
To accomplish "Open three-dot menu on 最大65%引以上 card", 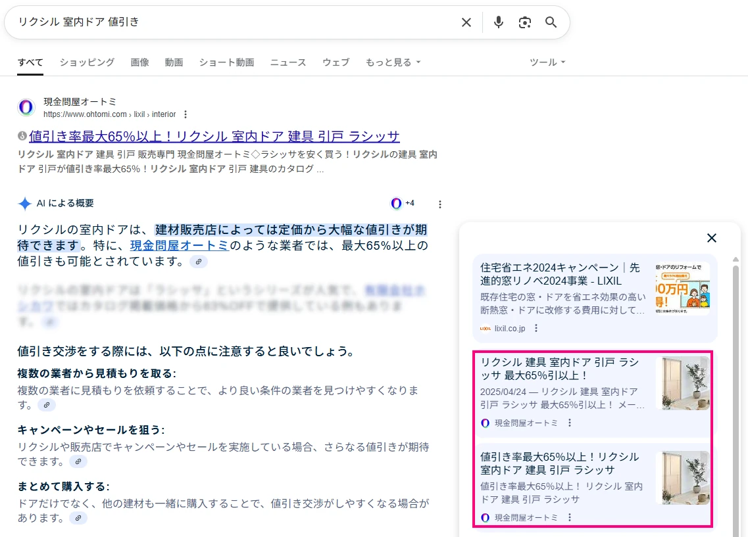I will (570, 423).
